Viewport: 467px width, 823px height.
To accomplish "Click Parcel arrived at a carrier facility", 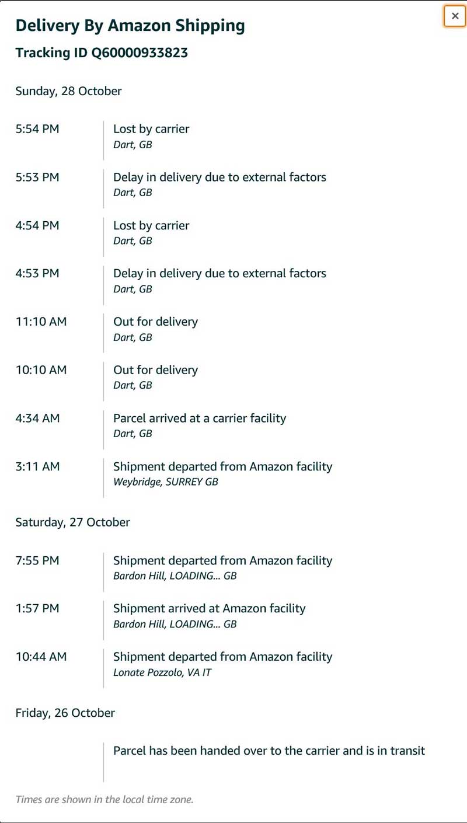I will click(200, 419).
